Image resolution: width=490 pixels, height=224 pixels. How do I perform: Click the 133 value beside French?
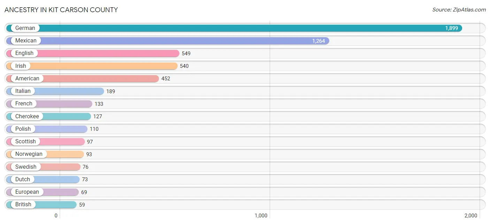tap(99, 104)
